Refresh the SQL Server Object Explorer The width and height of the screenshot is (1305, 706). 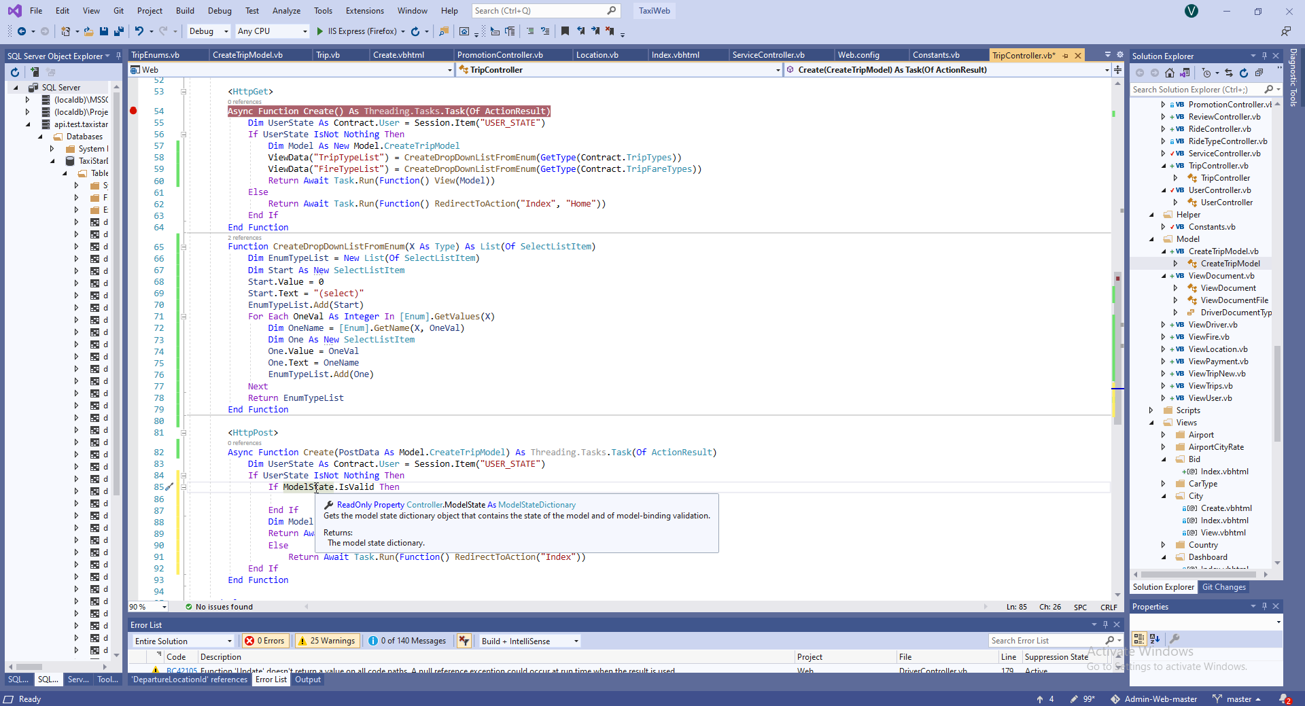[15, 72]
